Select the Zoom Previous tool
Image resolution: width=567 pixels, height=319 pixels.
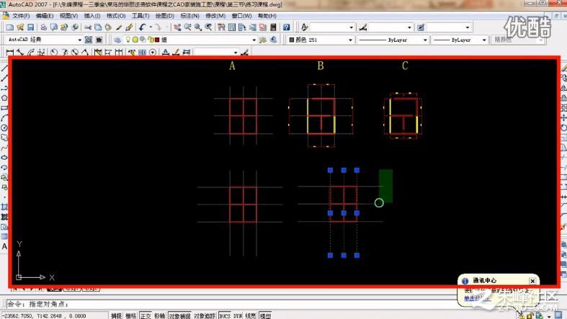(209, 27)
